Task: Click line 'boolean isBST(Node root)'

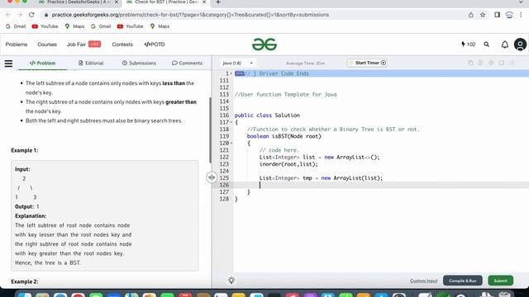Action: pyautogui.click(x=284, y=136)
